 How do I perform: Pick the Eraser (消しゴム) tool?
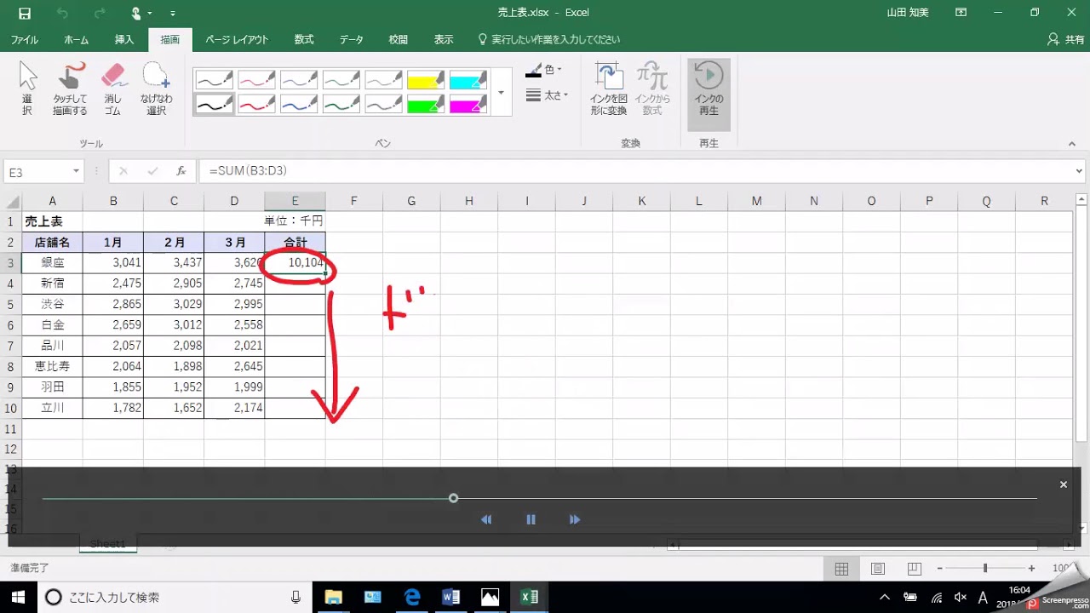coord(112,89)
